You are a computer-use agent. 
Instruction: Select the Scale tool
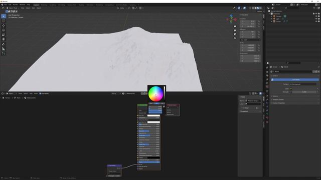tap(4, 34)
